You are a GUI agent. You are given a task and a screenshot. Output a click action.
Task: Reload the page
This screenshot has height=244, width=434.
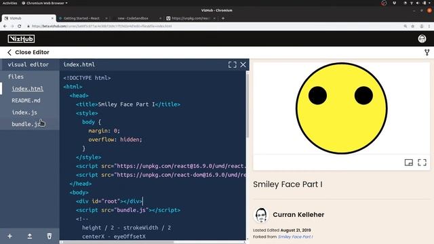tap(20, 26)
